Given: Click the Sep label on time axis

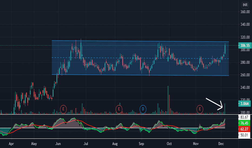Looking at the screenshot, I should click(141, 144).
